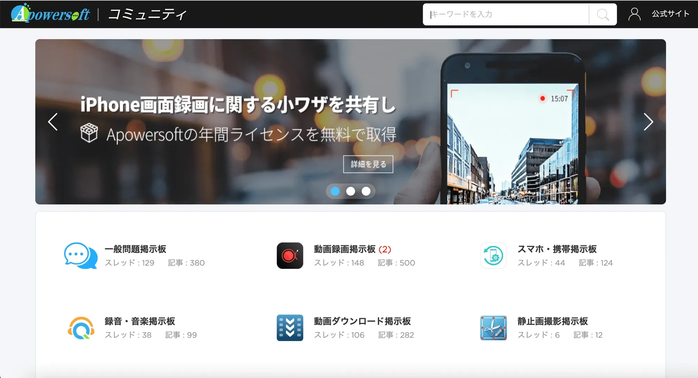698x378 pixels.
Task: Show next banner slide arrow
Action: [x=648, y=122]
